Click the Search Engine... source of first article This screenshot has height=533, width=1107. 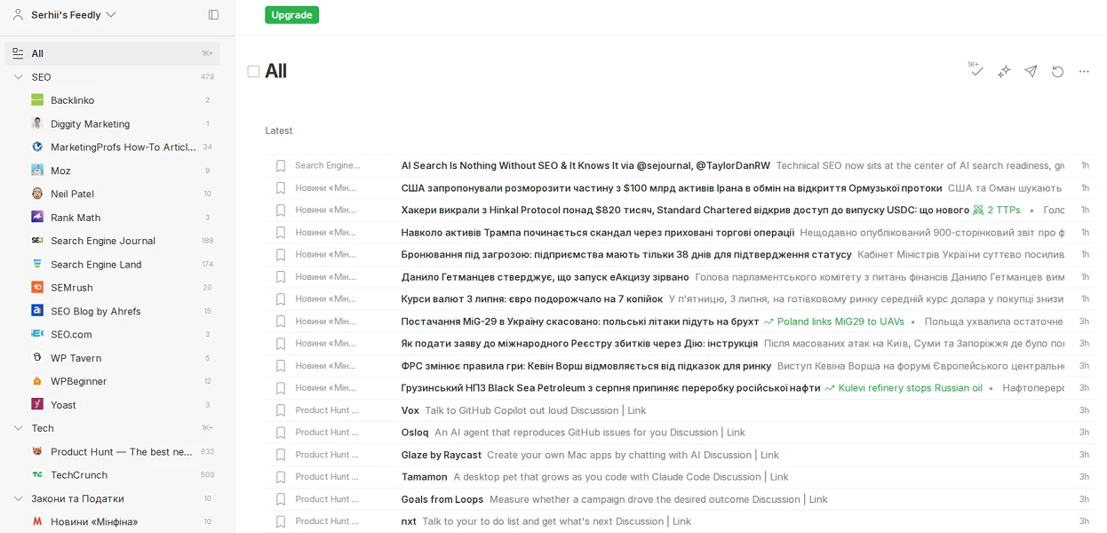tap(328, 165)
